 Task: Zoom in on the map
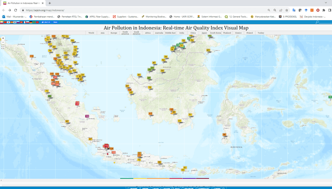click(x=3, y=38)
